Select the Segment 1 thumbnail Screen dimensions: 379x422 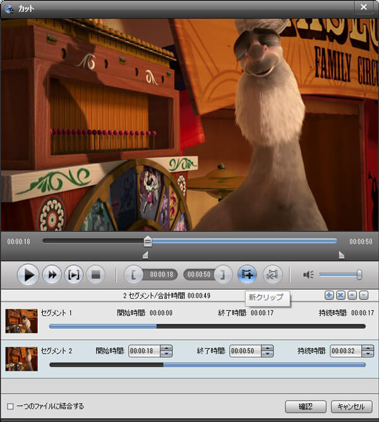click(21, 321)
